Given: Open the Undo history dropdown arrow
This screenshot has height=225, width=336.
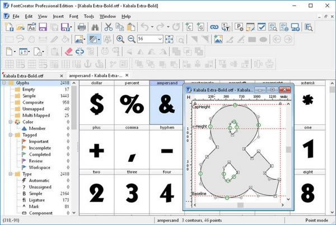Looking at the screenshot, I should (x=152, y=27).
